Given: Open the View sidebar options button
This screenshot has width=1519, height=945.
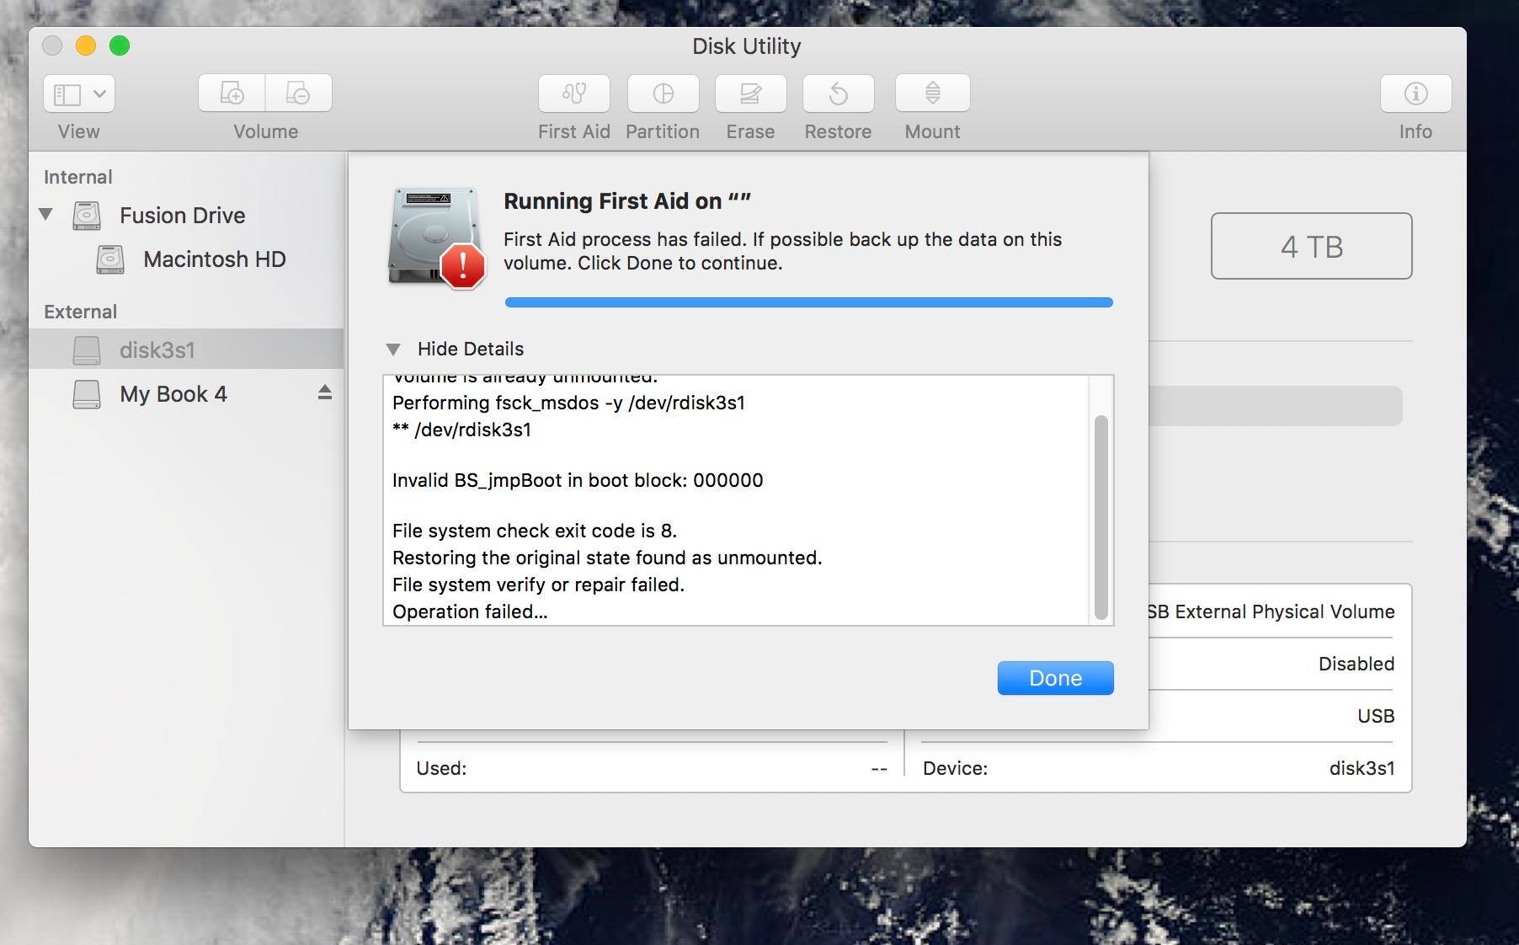Looking at the screenshot, I should point(79,94).
